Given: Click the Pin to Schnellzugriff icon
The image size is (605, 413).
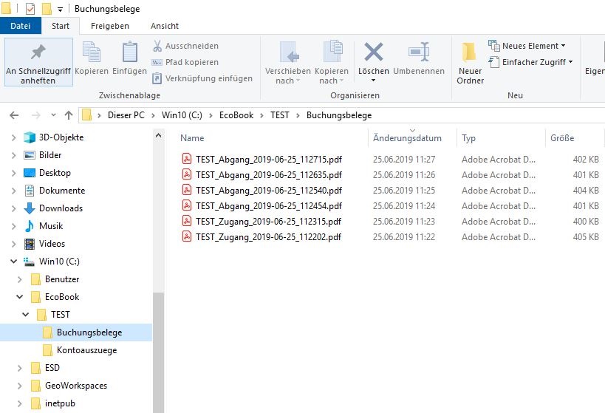Looking at the screenshot, I should (x=38, y=52).
